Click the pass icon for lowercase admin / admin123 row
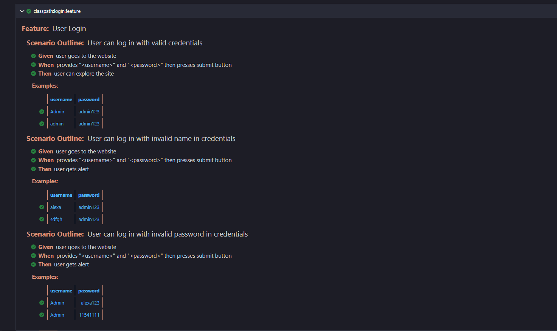 pyautogui.click(x=42, y=124)
